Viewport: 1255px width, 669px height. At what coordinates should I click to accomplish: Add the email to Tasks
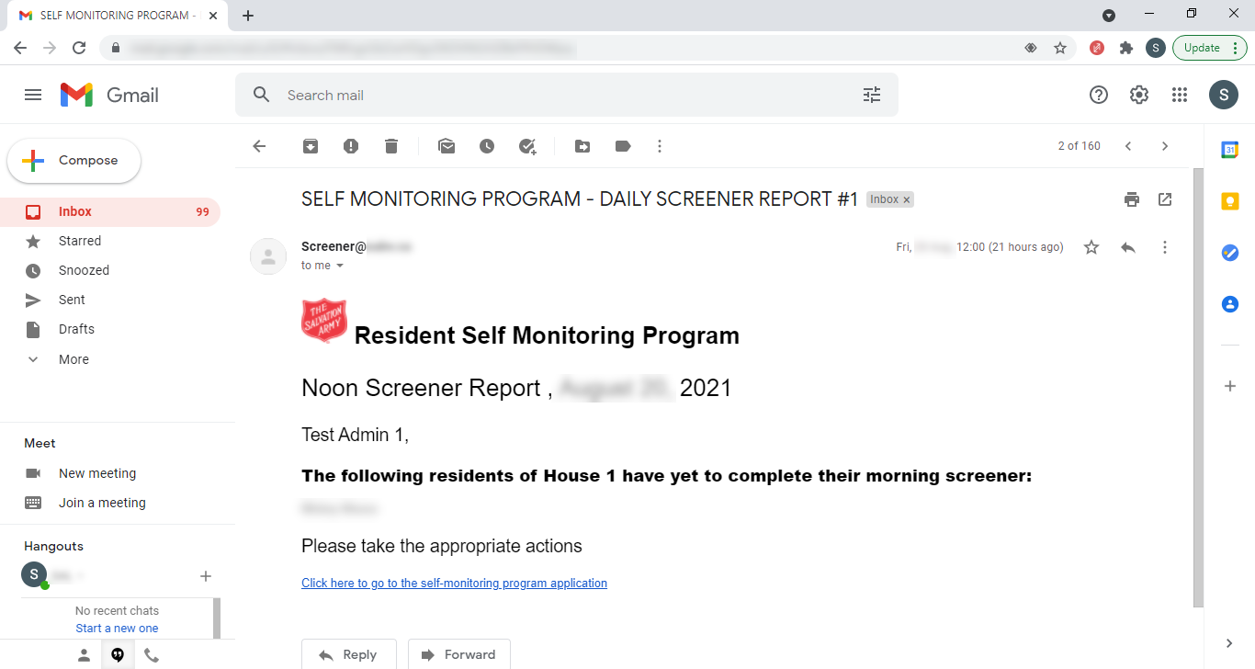tap(527, 146)
